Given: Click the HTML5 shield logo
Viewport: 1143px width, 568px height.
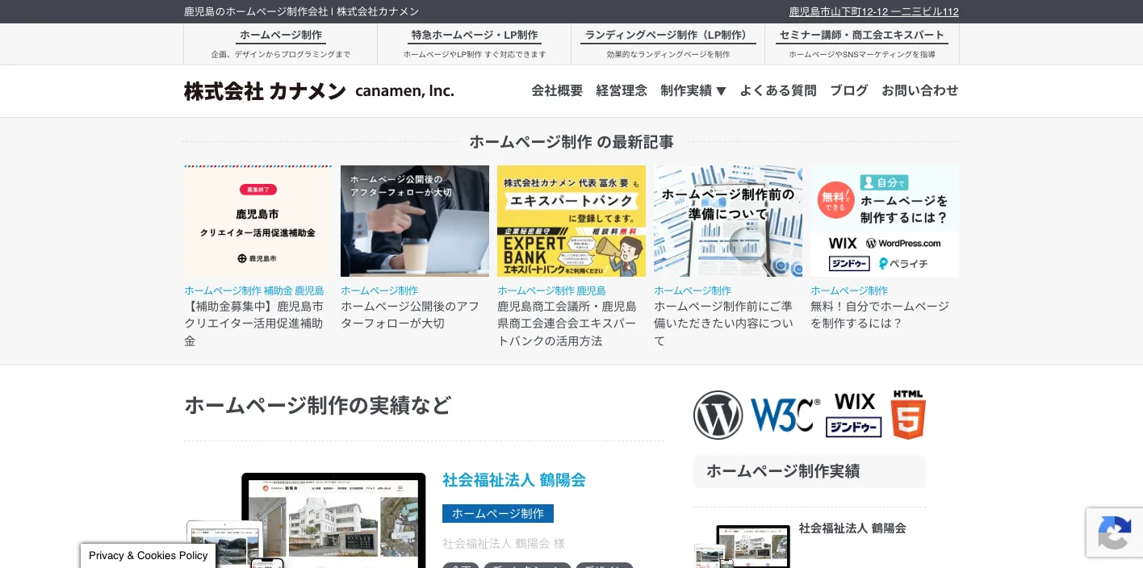Looking at the screenshot, I should [x=908, y=415].
